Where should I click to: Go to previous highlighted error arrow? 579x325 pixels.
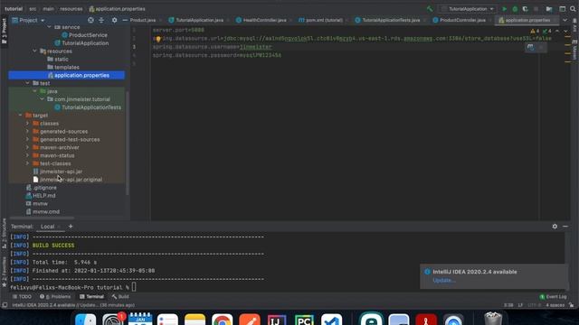(557, 31)
